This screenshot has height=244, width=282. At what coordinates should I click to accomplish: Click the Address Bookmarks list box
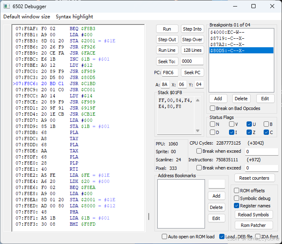181,204
